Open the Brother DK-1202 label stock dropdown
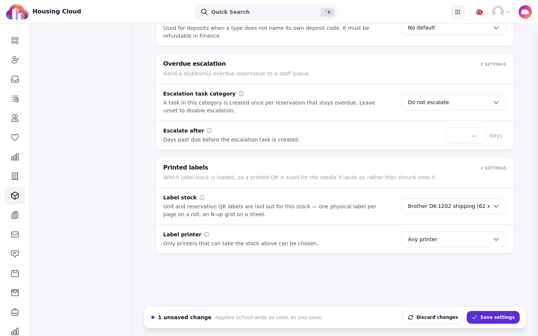Screen dimensions: 538x336 (454, 206)
